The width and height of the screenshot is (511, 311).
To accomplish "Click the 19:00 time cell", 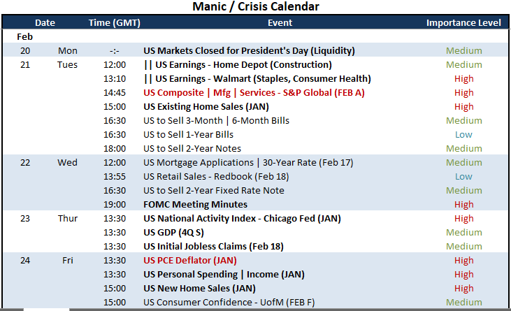I will point(115,205).
